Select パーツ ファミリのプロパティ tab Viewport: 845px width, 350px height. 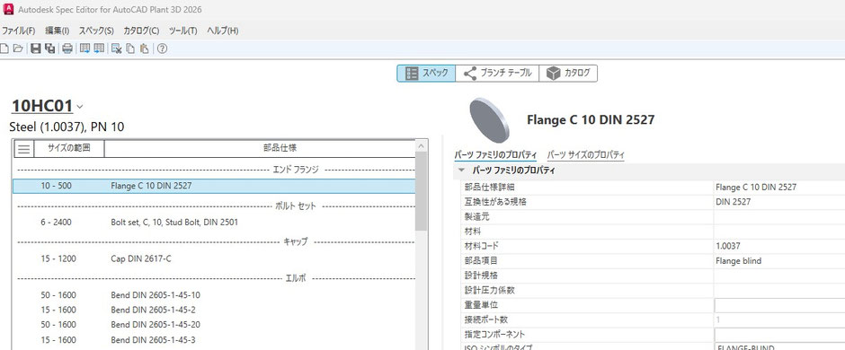(x=495, y=155)
